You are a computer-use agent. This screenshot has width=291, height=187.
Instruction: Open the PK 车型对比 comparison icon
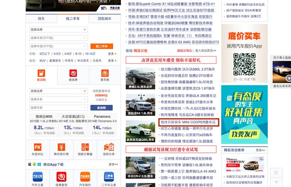37,148
